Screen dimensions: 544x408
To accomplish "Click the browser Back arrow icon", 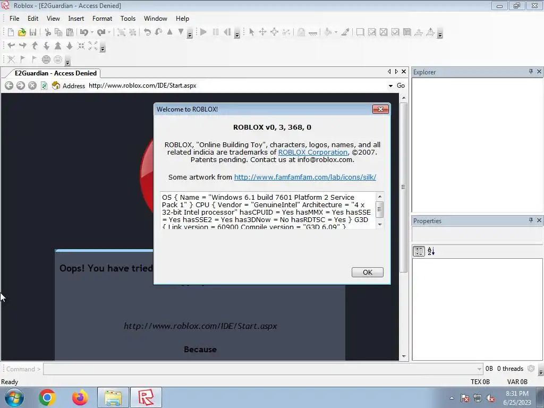I will coord(9,86).
